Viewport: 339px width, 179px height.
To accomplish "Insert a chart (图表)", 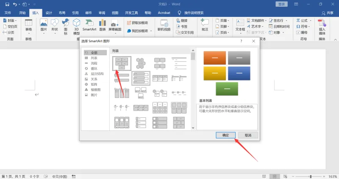I will click(x=103, y=25).
